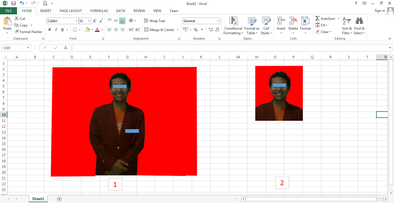The image size is (394, 203).
Task: Apply Percent Style format
Action: (196, 30)
